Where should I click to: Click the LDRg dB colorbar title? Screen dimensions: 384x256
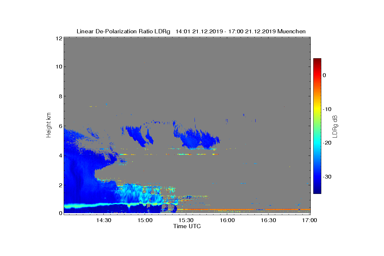tap(335, 126)
